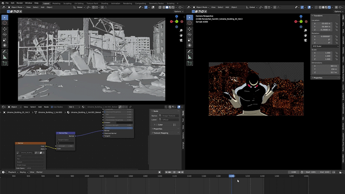
Task: Pick the Transform tool in left viewport
Action: coord(5,45)
